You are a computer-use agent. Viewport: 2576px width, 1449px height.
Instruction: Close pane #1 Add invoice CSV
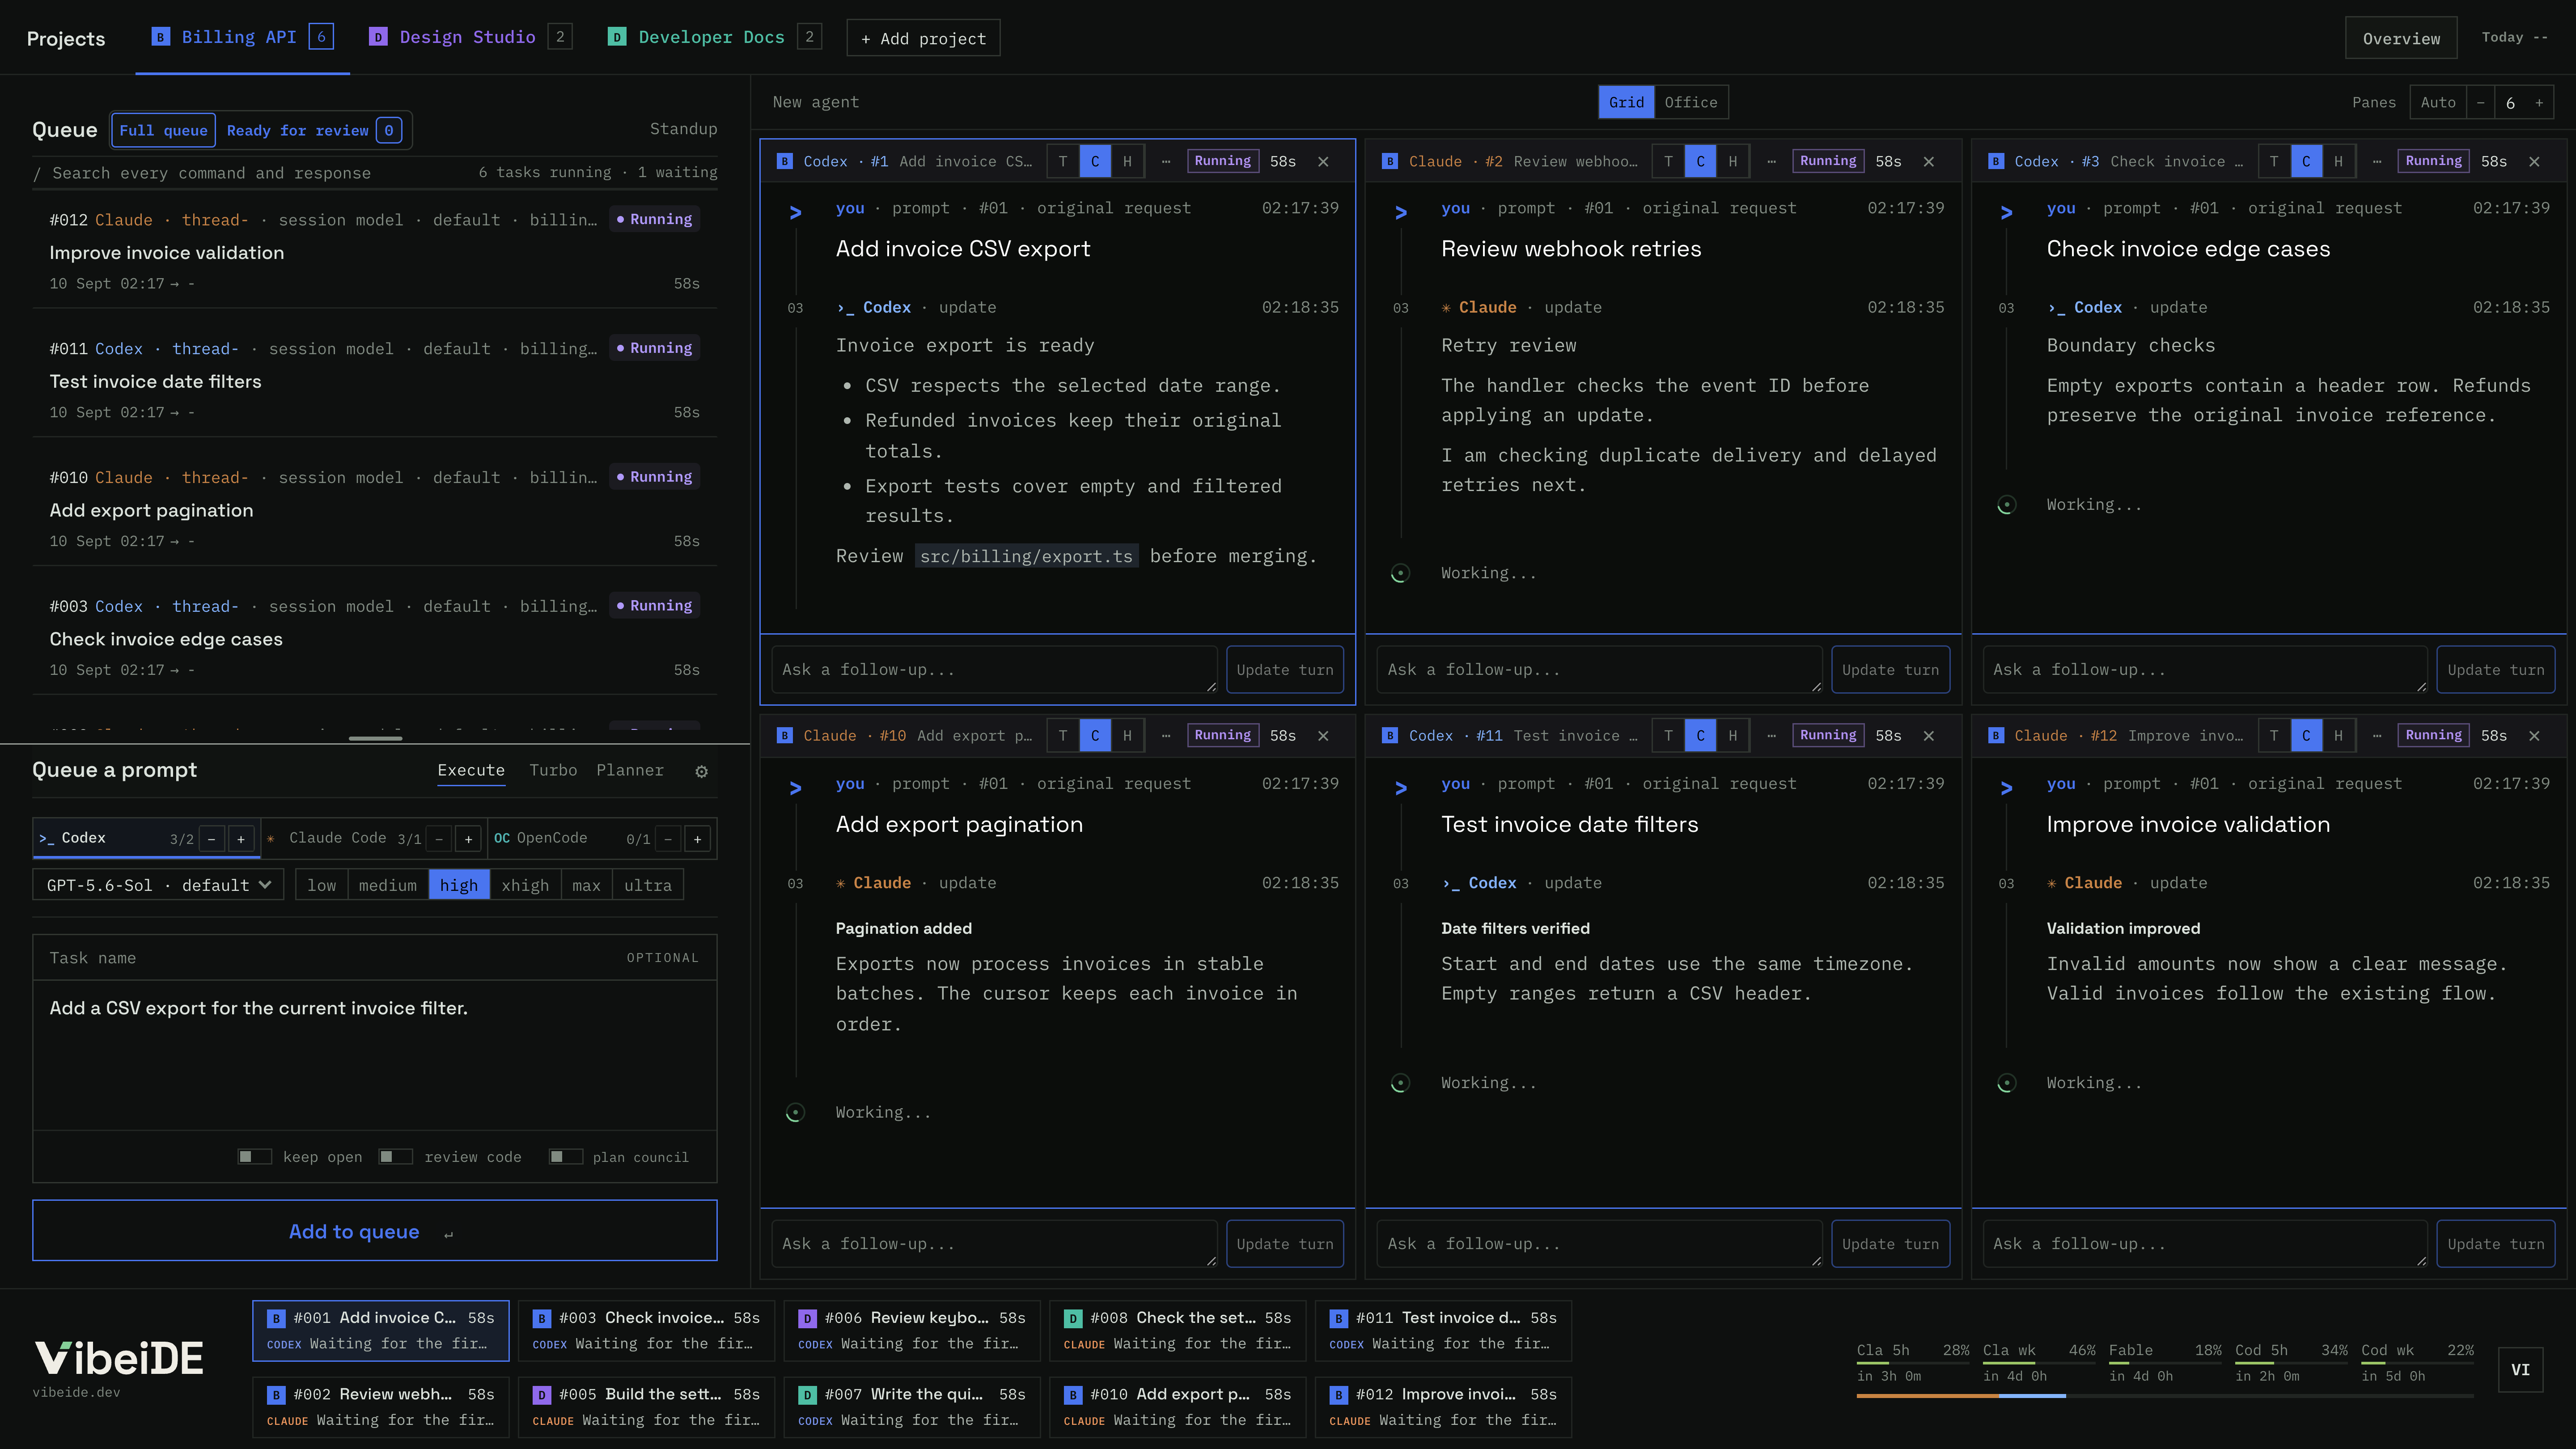click(1323, 161)
